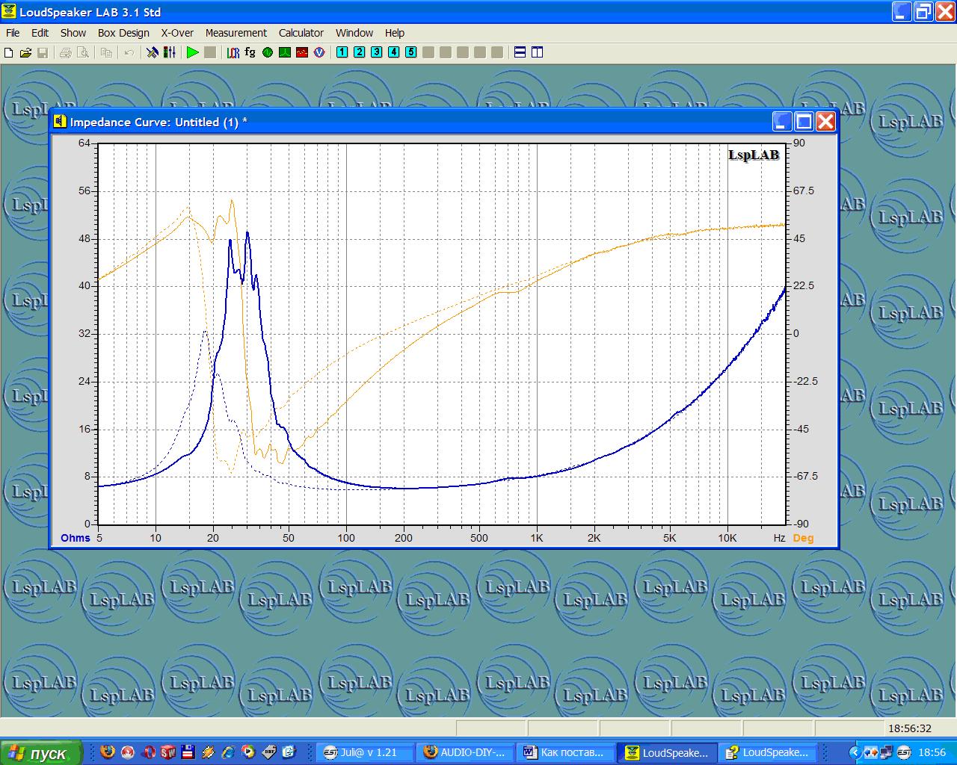Open the LCR meter tool

(233, 52)
